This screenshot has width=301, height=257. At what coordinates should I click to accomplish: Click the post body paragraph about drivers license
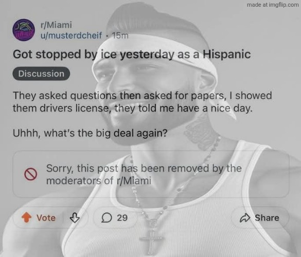142,102
